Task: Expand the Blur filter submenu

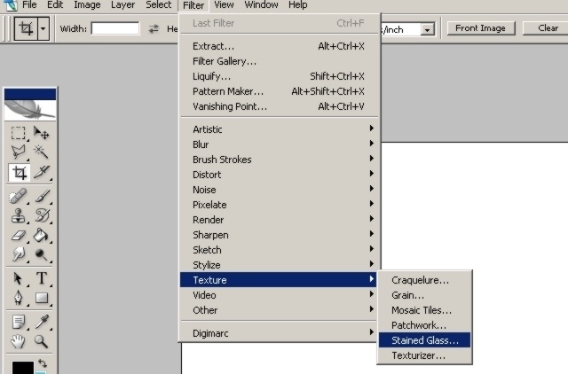Action: [x=279, y=144]
